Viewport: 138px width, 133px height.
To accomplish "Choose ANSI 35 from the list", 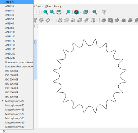I will pos(17,6).
